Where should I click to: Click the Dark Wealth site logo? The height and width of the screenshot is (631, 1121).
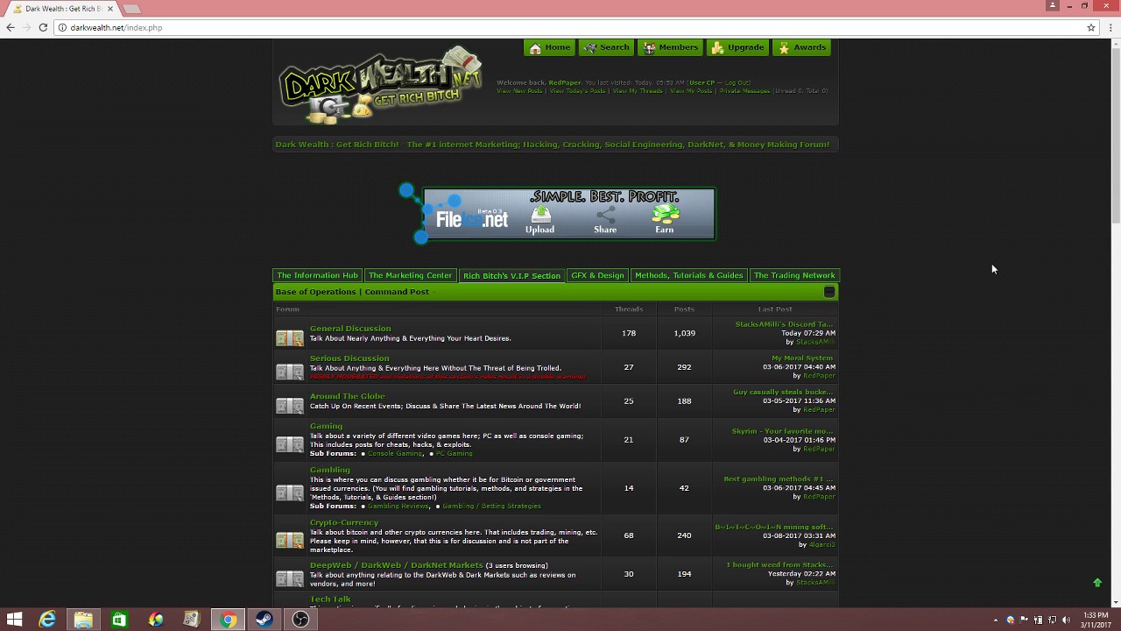[x=381, y=85]
